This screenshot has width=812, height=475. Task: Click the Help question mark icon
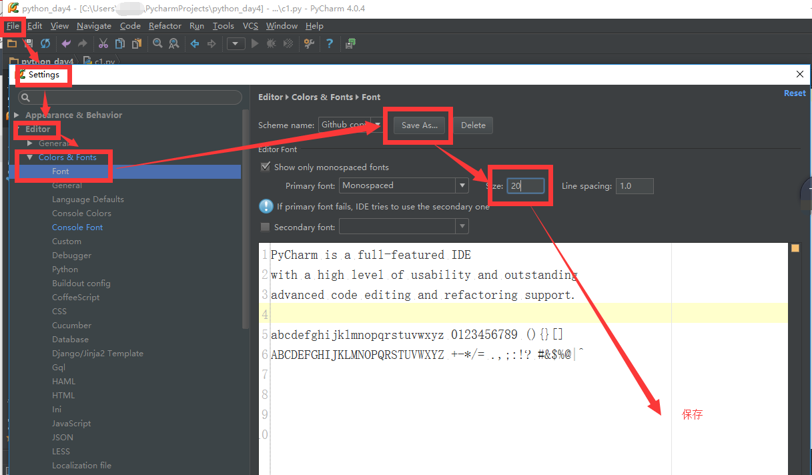click(x=329, y=43)
